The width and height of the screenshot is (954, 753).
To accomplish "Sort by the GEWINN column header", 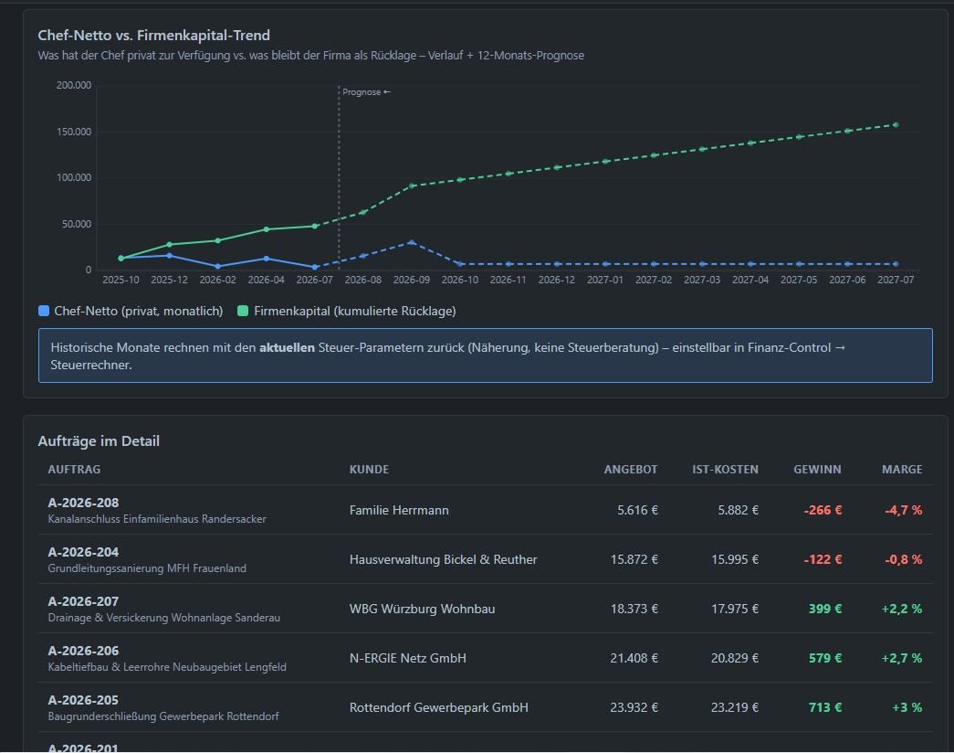I will 817,470.
